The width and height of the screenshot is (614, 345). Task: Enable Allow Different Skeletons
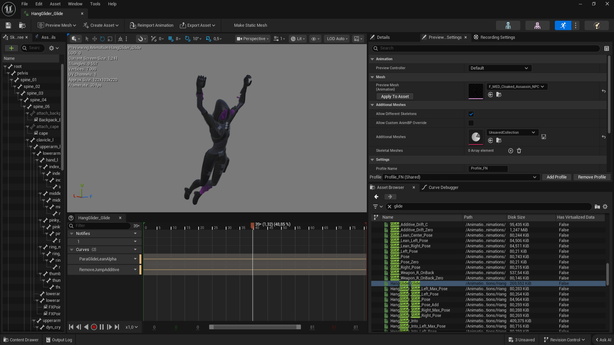pyautogui.click(x=471, y=114)
